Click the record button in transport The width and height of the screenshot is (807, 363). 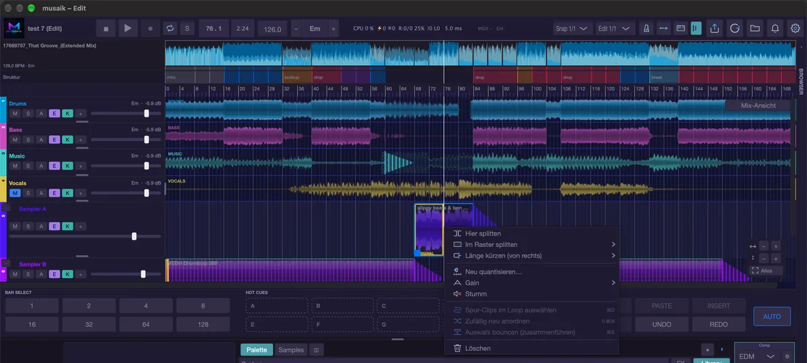tap(150, 29)
